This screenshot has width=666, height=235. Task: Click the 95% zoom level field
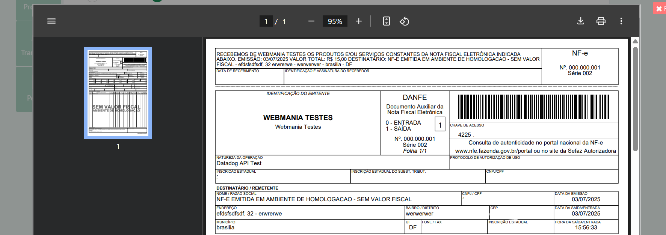point(335,21)
